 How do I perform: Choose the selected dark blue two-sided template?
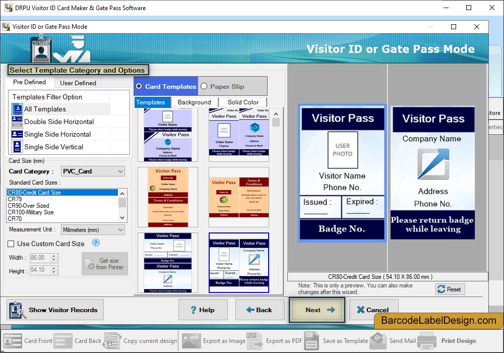[x=239, y=263]
